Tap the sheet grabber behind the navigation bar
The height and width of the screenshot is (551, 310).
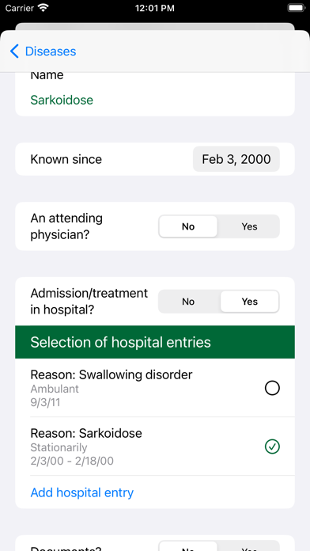(155, 27)
